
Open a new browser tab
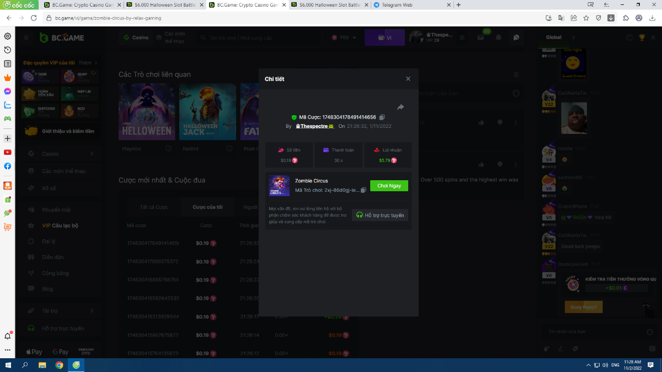pos(458,5)
